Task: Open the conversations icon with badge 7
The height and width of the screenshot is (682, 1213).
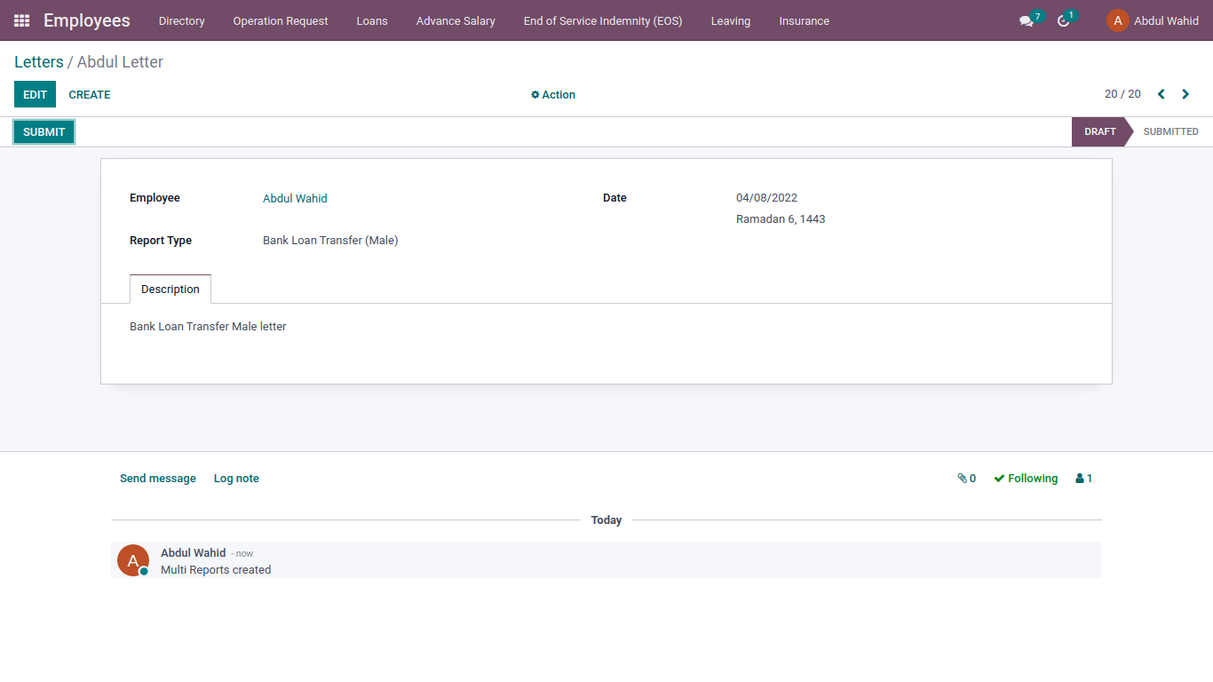Action: point(1031,20)
